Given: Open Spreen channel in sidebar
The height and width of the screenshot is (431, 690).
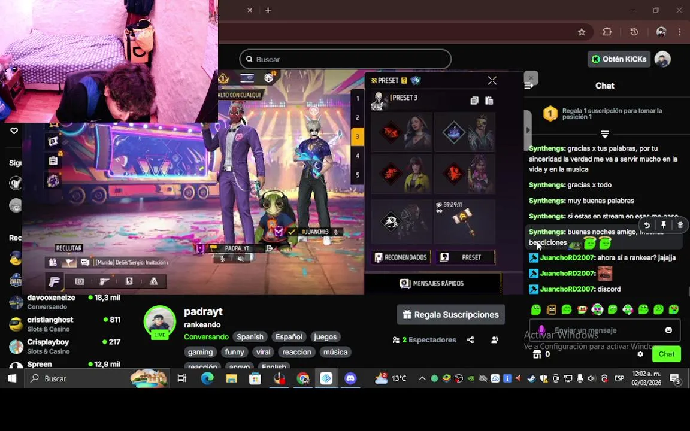Looking at the screenshot, I should [65, 364].
